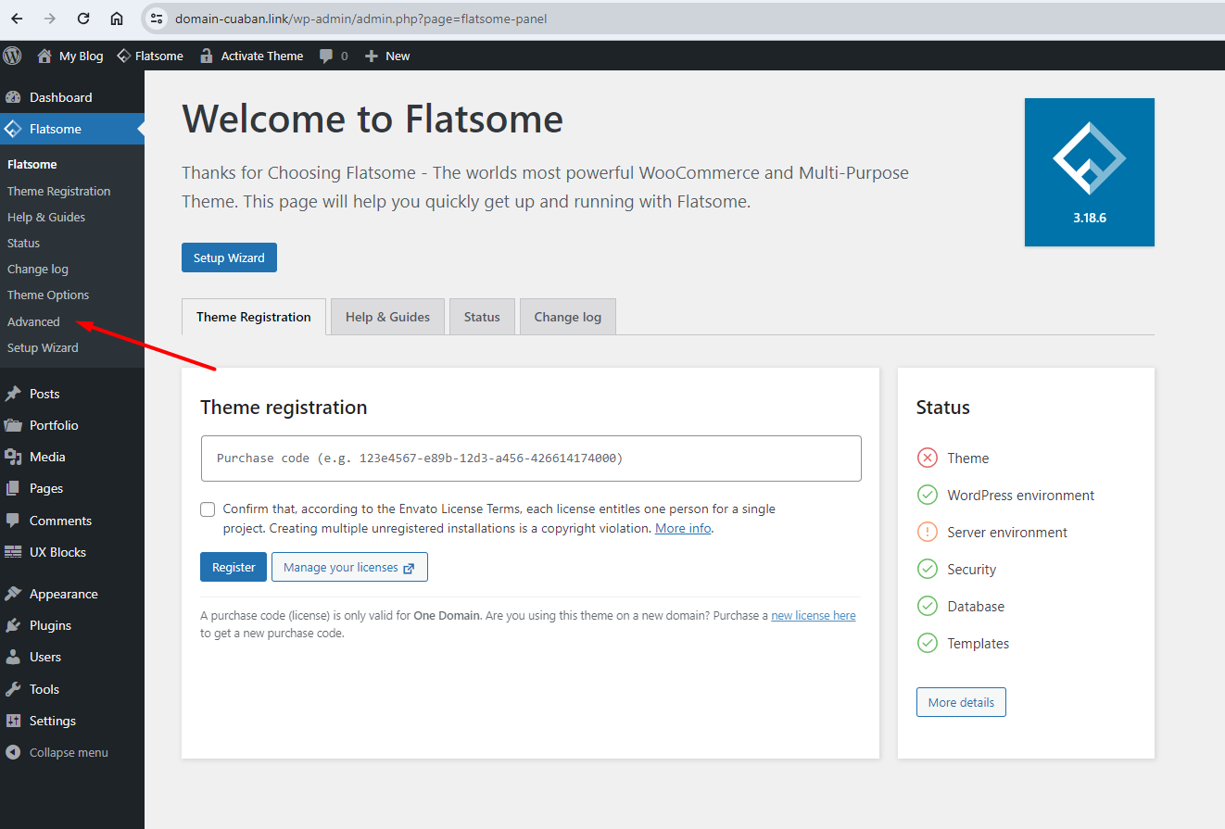Click the More details button
Viewport: 1225px width, 829px height.
click(961, 702)
